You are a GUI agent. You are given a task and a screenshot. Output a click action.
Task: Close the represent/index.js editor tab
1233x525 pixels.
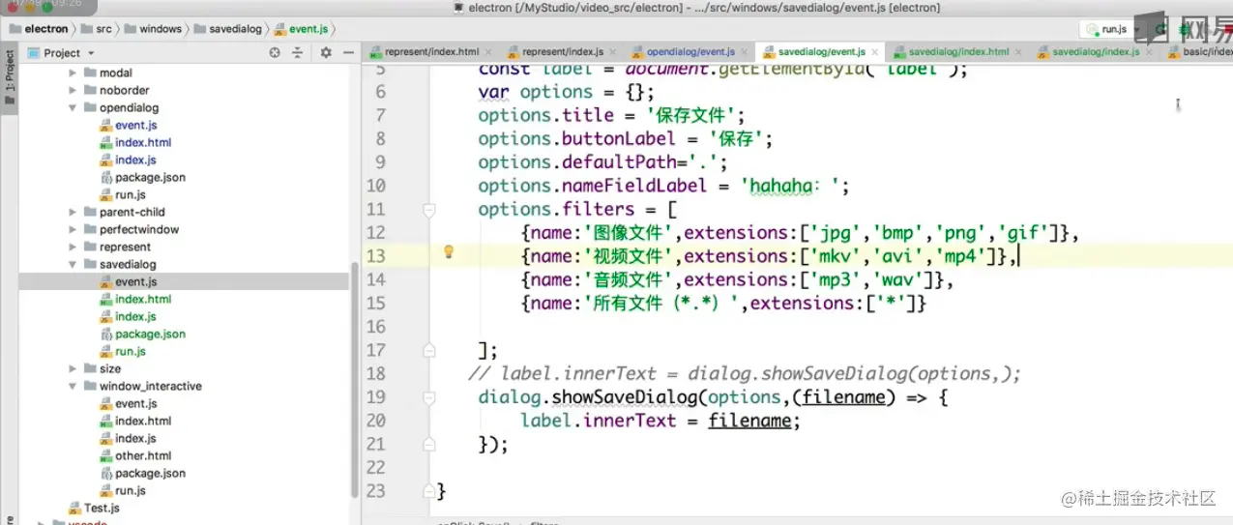coord(613,52)
